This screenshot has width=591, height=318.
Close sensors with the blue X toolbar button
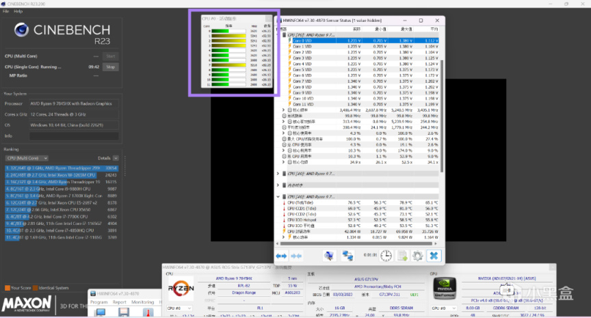(x=434, y=256)
